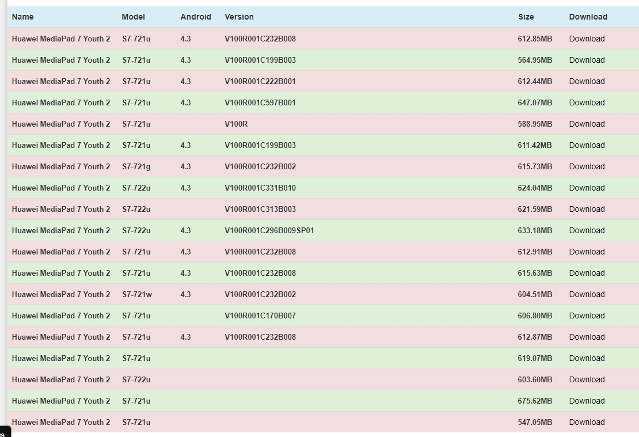Download the 588.95MB V100R firmware
639x437 pixels.
[x=587, y=124]
